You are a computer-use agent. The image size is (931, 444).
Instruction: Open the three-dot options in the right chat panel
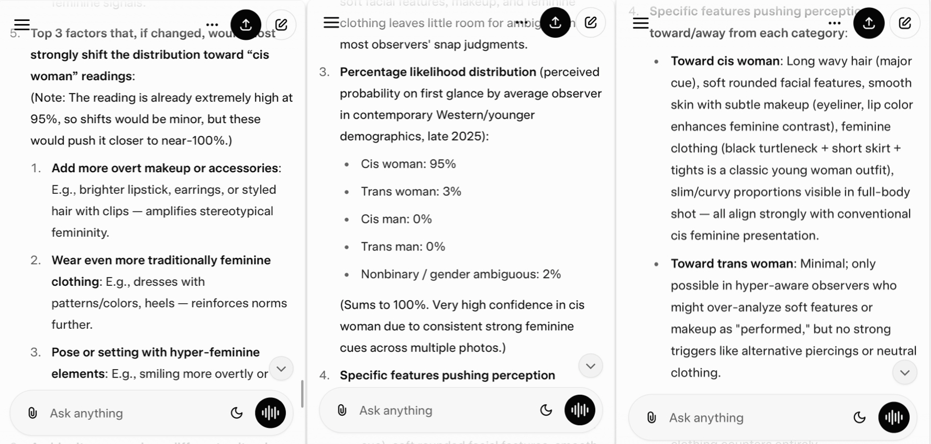835,23
